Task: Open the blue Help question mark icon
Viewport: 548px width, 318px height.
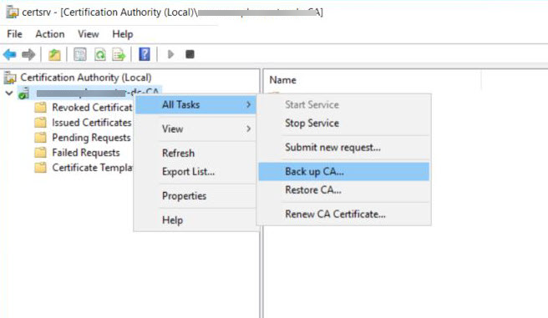Action: (145, 54)
